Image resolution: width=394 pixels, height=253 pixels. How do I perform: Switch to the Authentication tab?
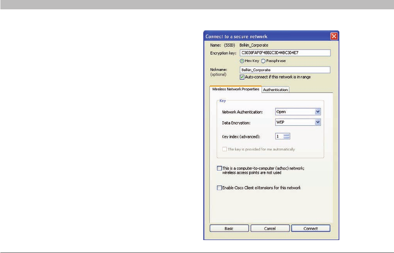coord(275,90)
